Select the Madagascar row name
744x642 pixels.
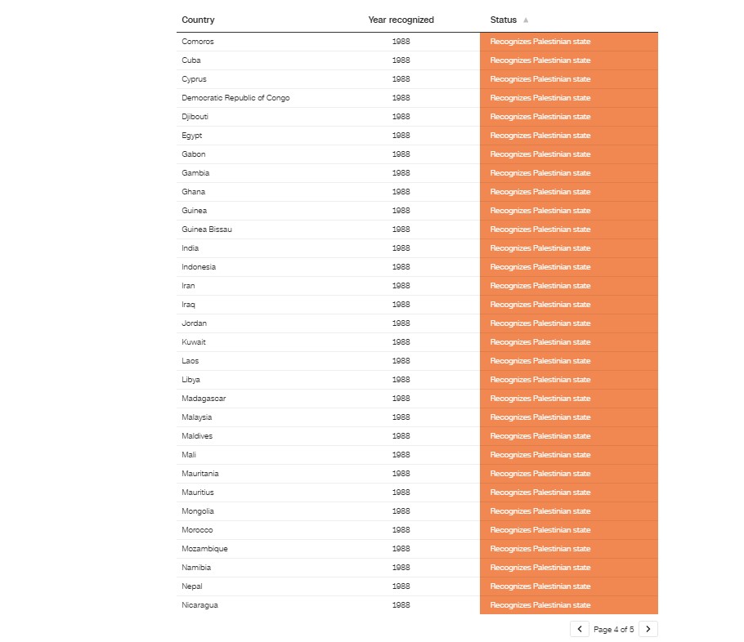(204, 399)
